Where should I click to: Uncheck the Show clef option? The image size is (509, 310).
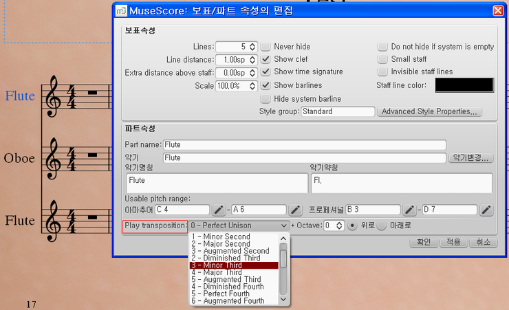pos(266,59)
